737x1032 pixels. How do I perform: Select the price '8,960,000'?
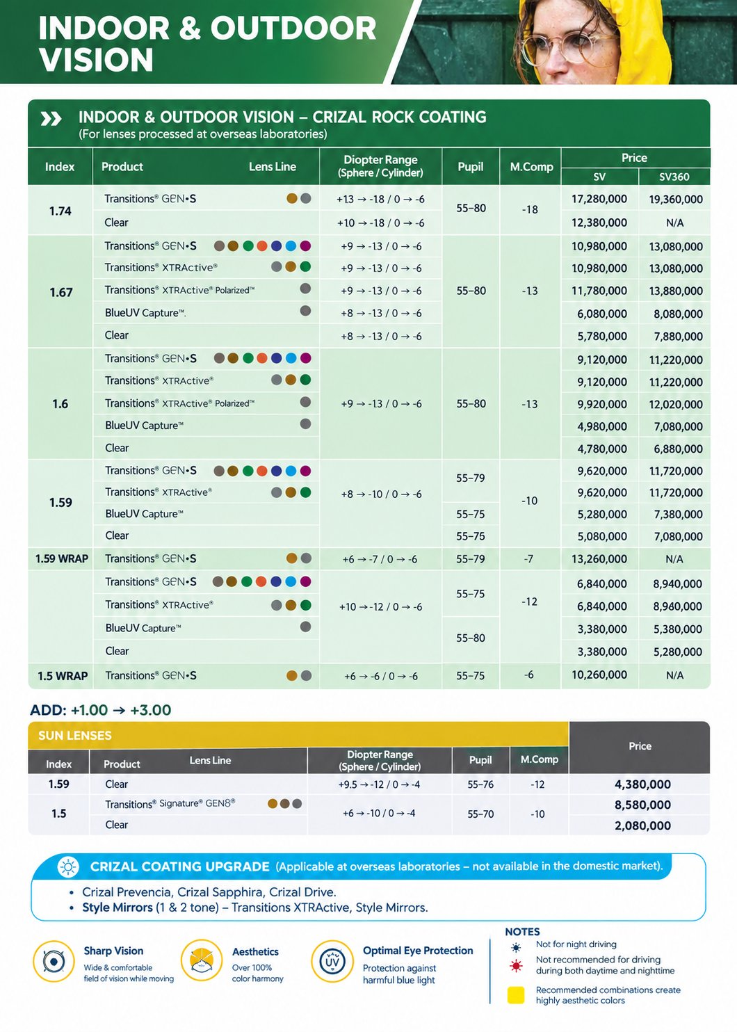tap(678, 606)
